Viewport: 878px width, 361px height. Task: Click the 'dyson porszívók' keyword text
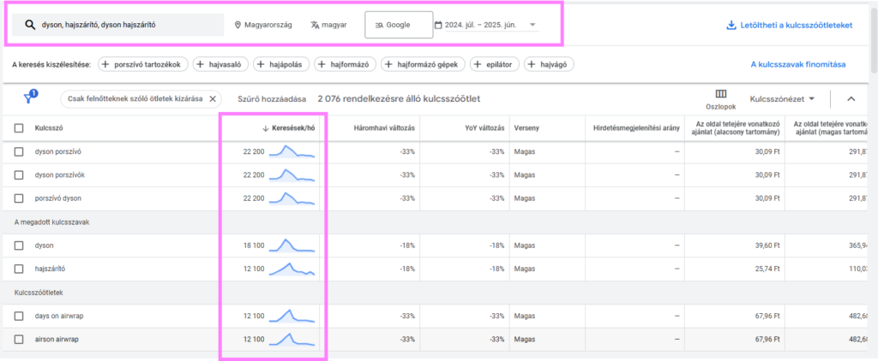pyautogui.click(x=59, y=175)
